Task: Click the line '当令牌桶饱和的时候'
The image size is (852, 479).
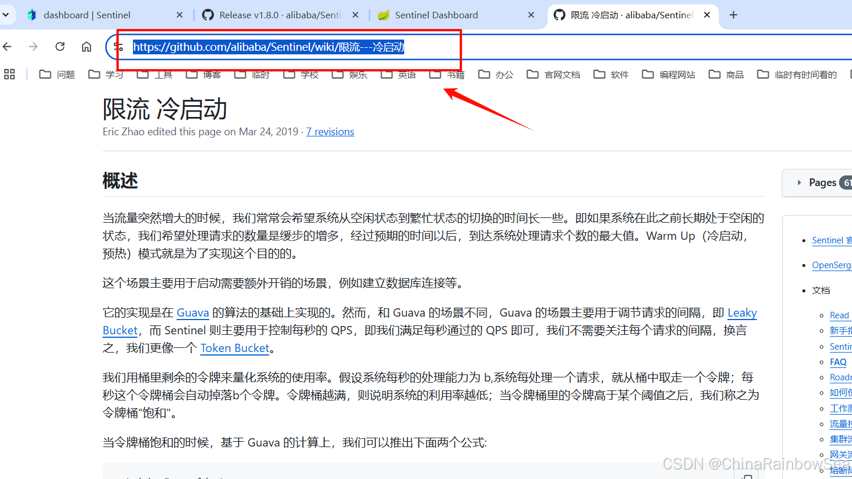Action: pyautogui.click(x=294, y=442)
